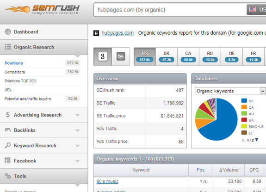Click SE Traffic value 1,796,992
Image resolution: width=266 pixels, height=192 pixels.
click(x=173, y=103)
